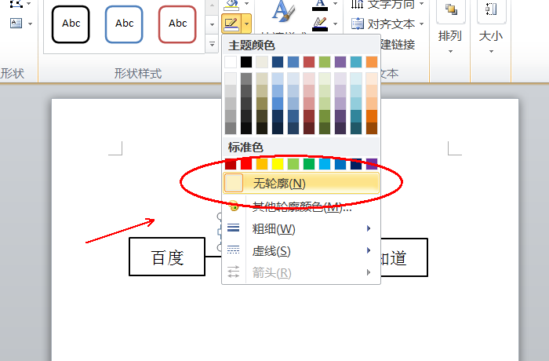Pick the lightest pink tint in red column
This screenshot has height=361, width=549.
tap(309, 78)
